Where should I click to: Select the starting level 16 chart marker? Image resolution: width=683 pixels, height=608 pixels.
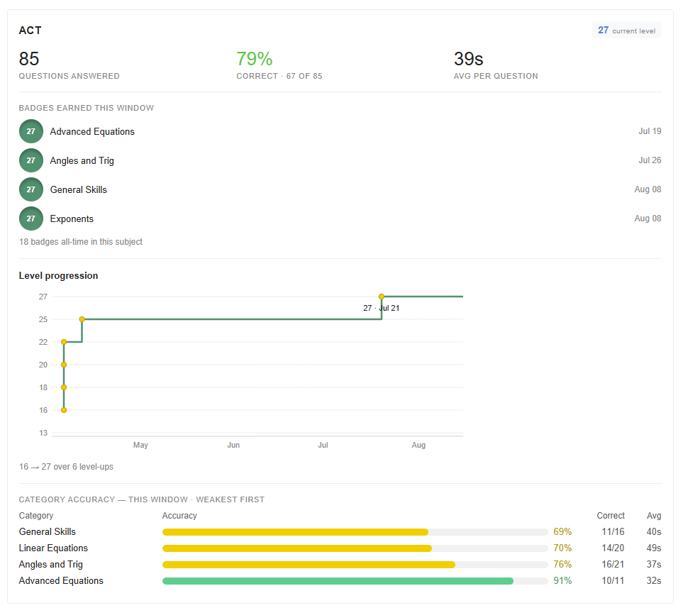click(x=64, y=409)
